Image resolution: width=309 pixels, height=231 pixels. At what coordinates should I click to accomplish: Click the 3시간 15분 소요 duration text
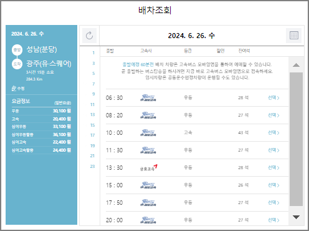tap(40, 72)
